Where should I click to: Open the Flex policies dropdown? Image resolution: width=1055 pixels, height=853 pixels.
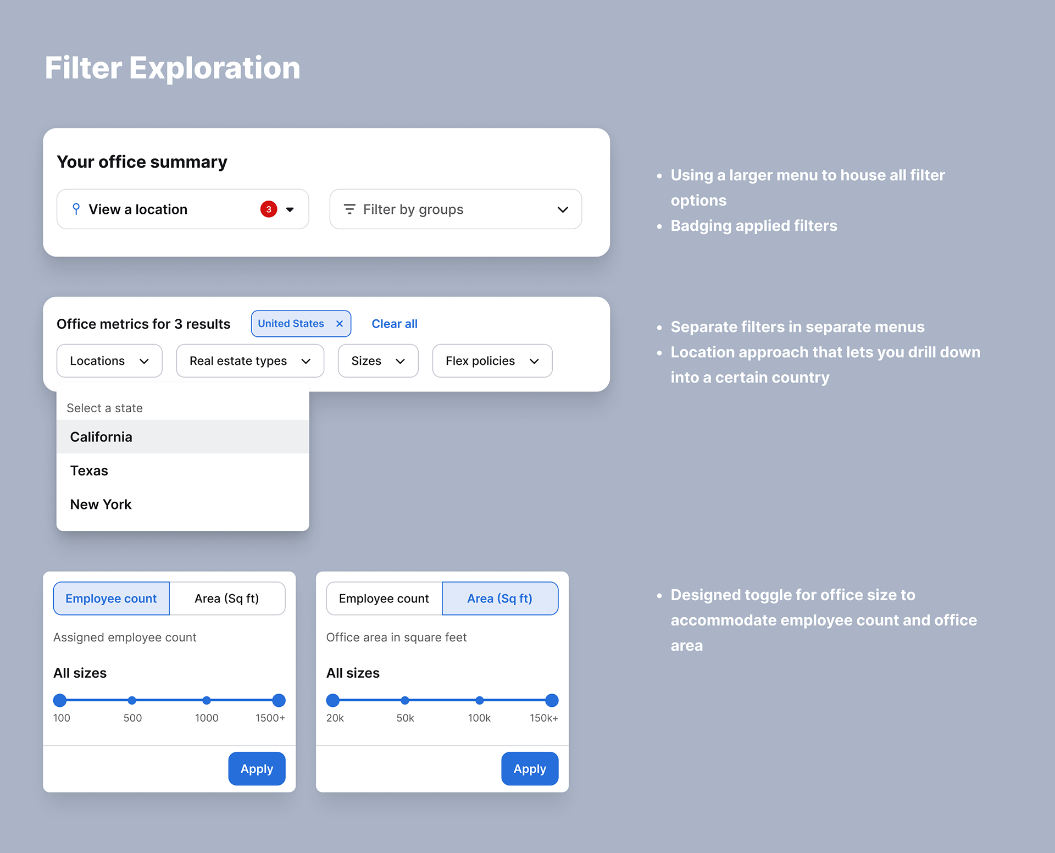tap(492, 361)
